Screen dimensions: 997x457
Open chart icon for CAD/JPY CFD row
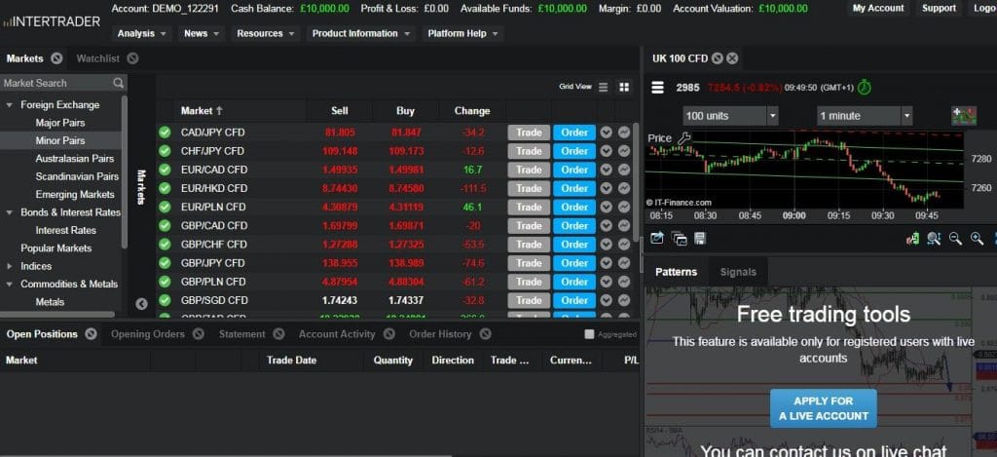[623, 133]
